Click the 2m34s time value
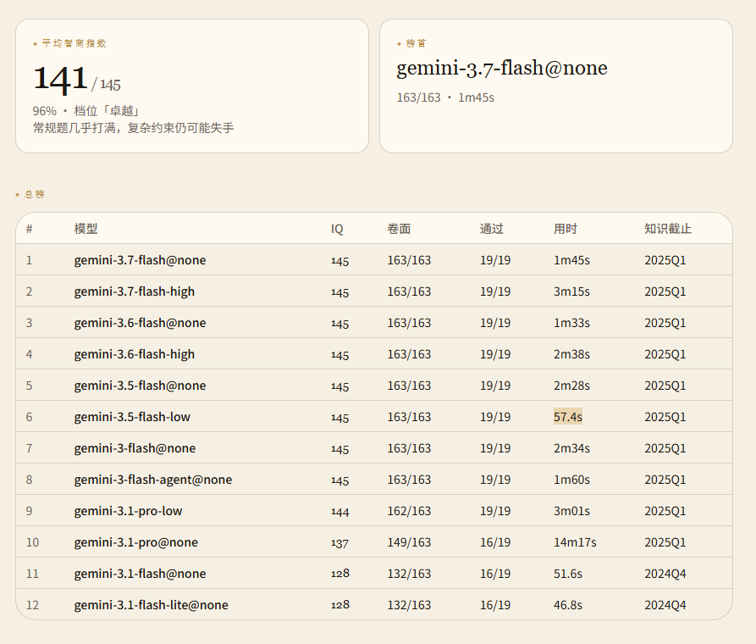Screen dimensions: 756x644 [571, 448]
